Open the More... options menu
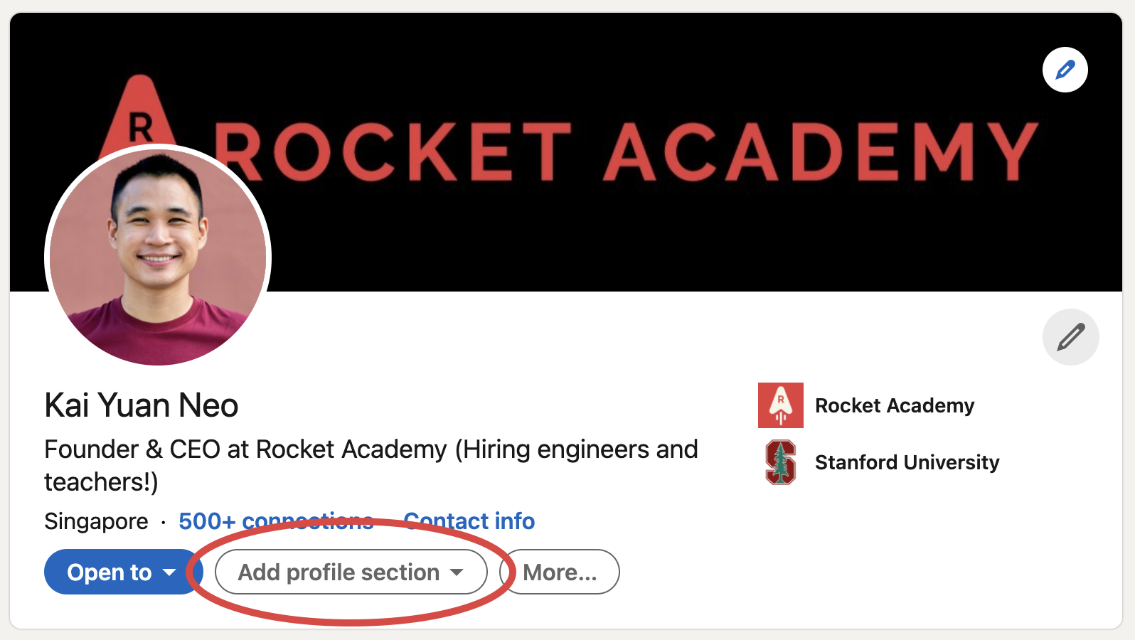This screenshot has height=640, width=1135. click(560, 572)
